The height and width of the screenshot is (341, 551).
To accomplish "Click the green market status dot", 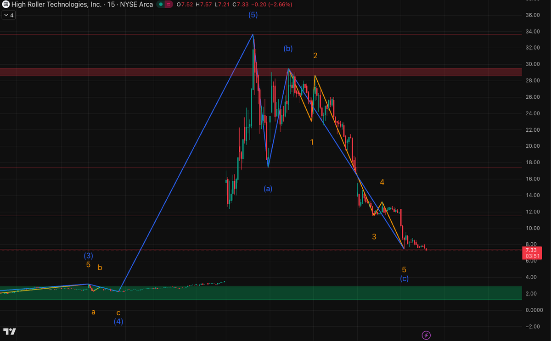I will [160, 4].
